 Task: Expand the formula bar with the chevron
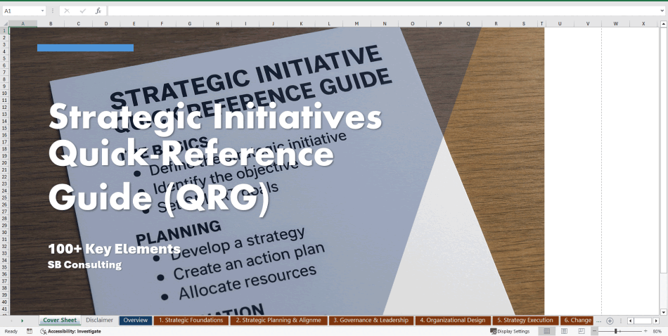point(662,11)
